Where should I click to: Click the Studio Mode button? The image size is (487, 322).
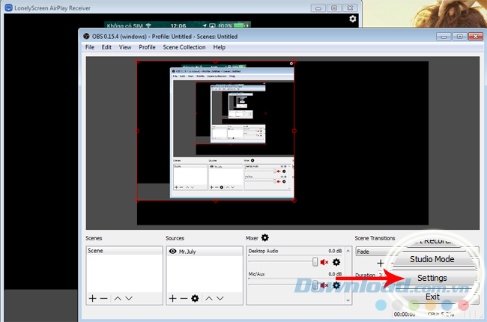pyautogui.click(x=432, y=259)
